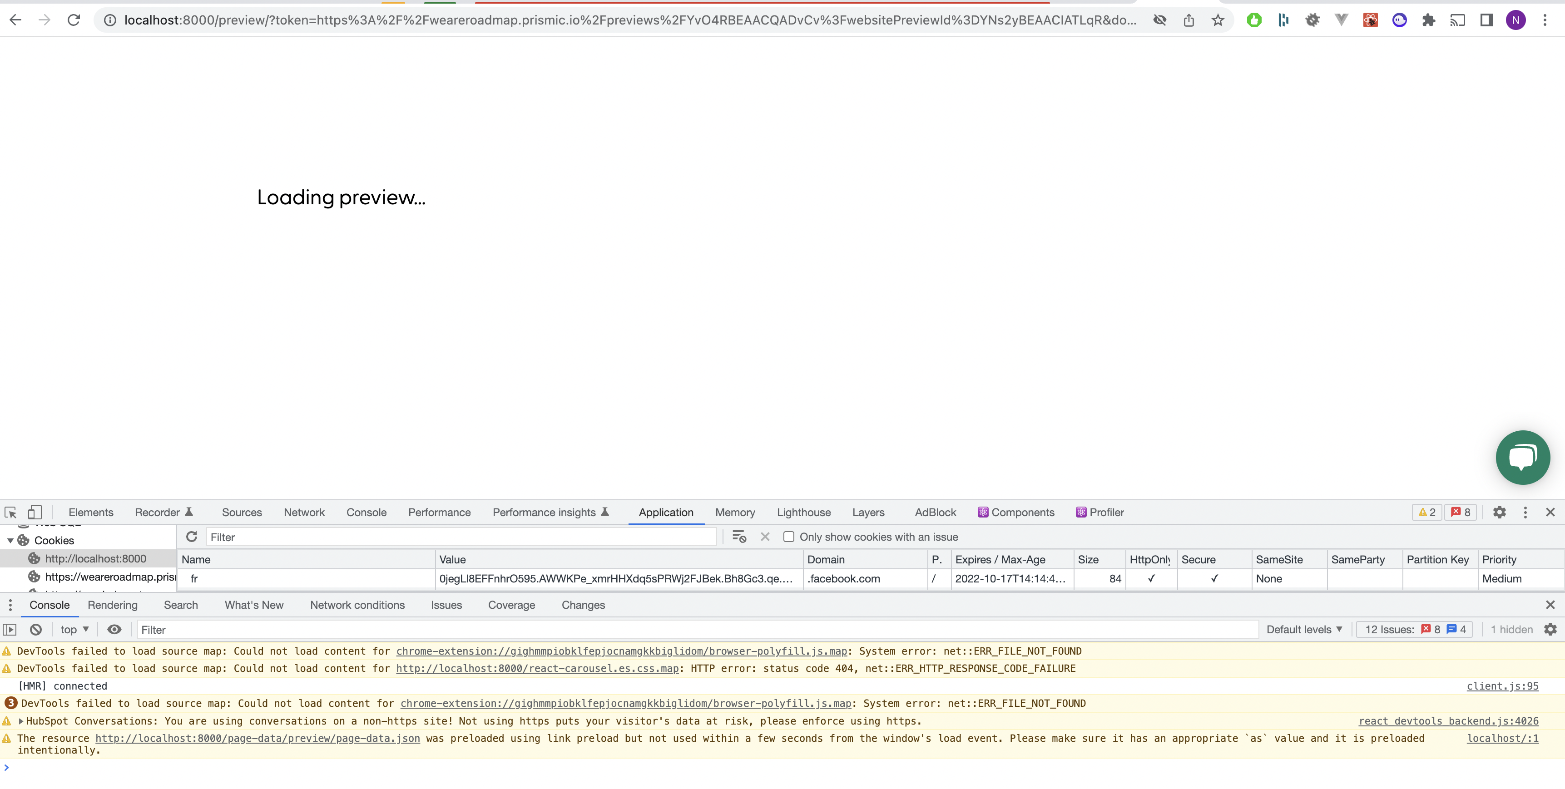
Task: Open the Network conditions tab
Action: click(x=357, y=605)
